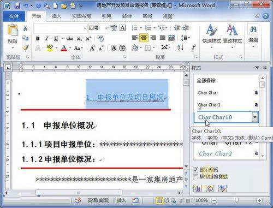Expand the Char Char10 style dropdown arrow
The width and height of the screenshot is (273, 208).
(x=255, y=117)
